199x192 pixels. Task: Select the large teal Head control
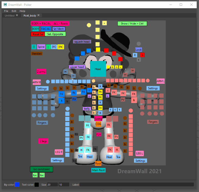tap(98, 69)
